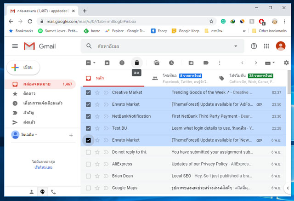
Task: Open input tools keyboard dropdown
Action: click(270, 63)
